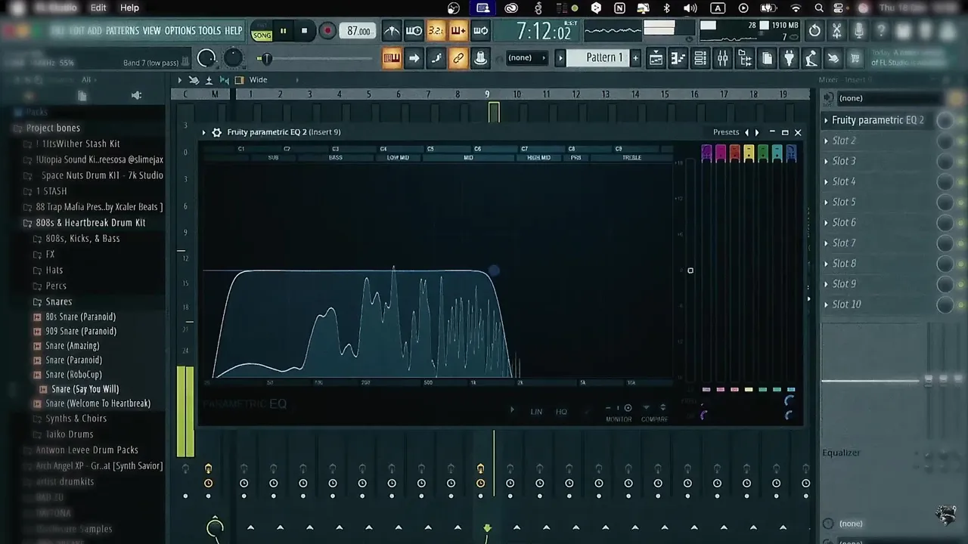Toggle typing keyboard to piano icon
Image resolution: width=968 pixels, height=544 pixels.
click(391, 58)
